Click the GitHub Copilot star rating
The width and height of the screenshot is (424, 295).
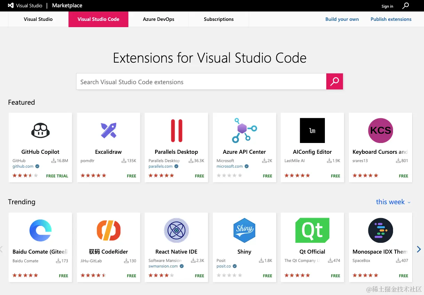click(25, 176)
